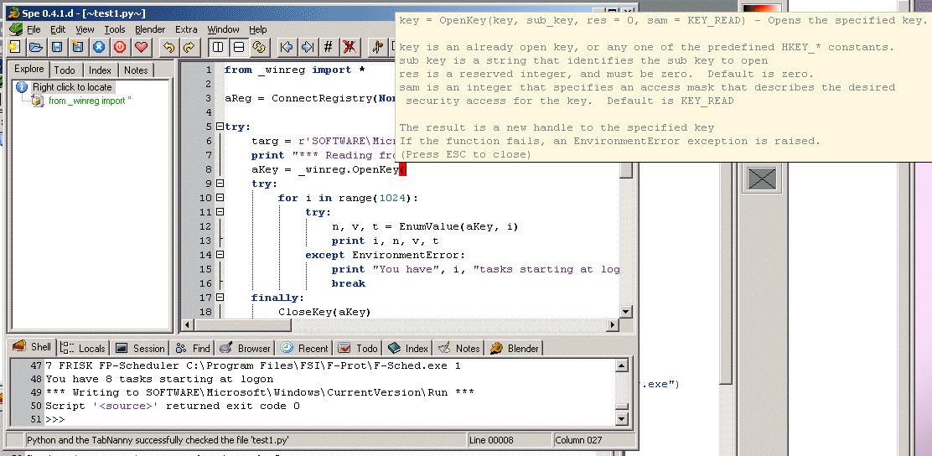The width and height of the screenshot is (932, 456).
Task: Select the Session bottom tab
Action: click(140, 349)
